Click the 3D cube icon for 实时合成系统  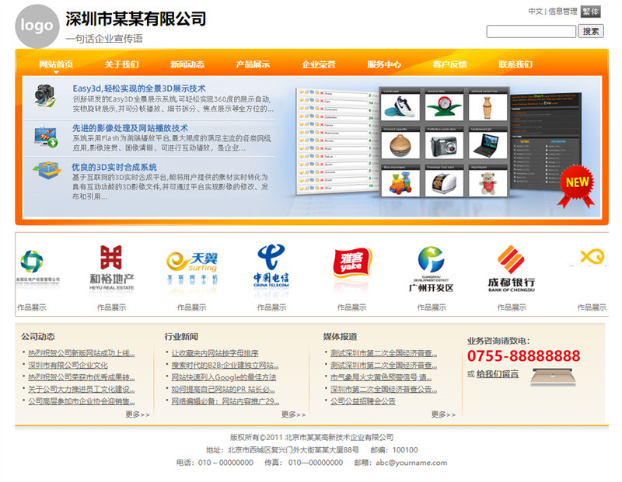[x=47, y=170]
